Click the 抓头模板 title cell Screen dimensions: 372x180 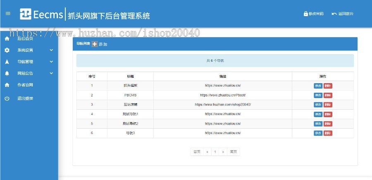pyautogui.click(x=130, y=86)
